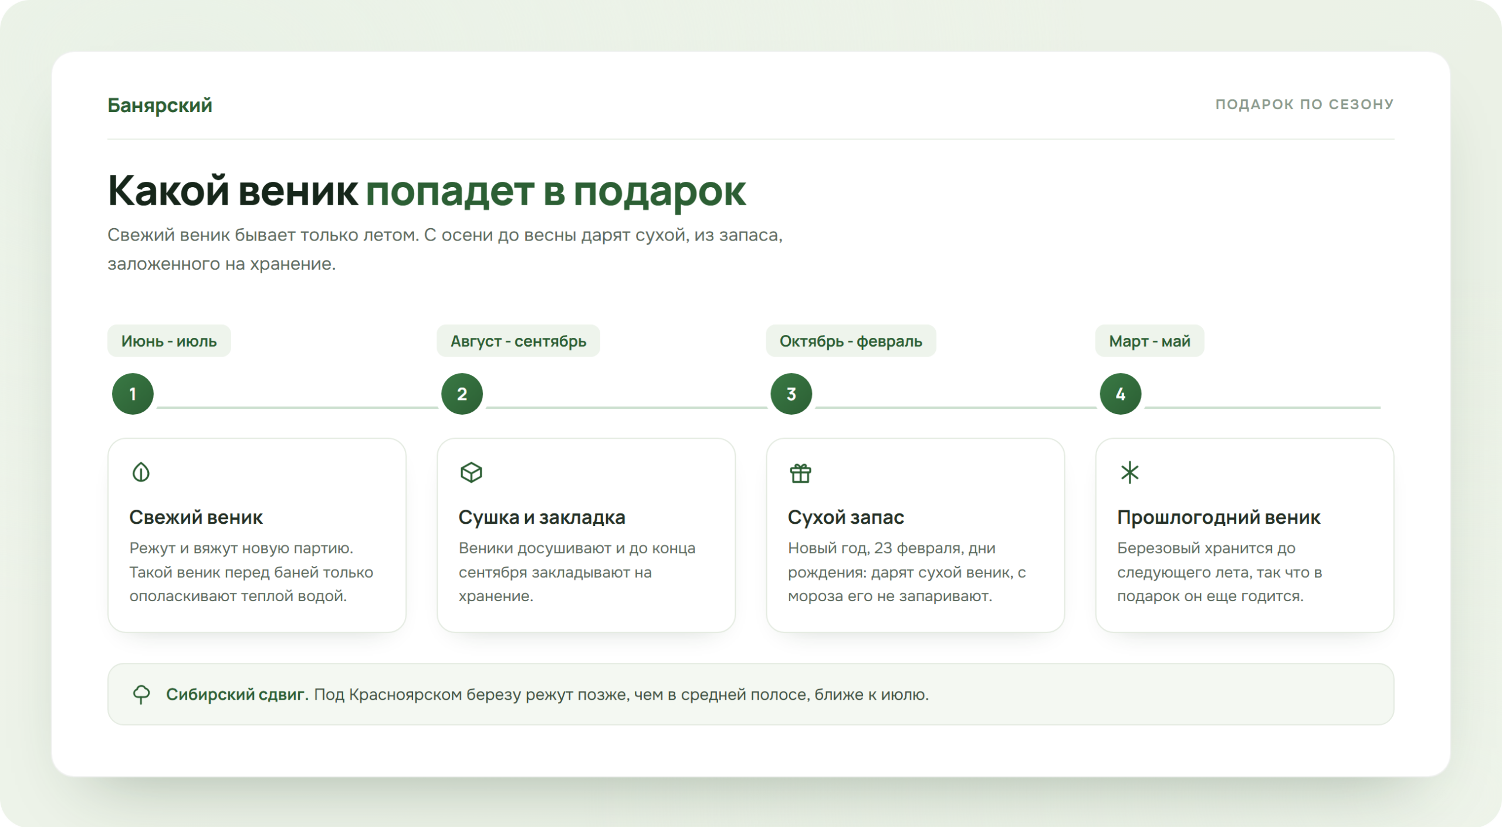
Task: Click text Березовый хранится до
Action: (1206, 548)
